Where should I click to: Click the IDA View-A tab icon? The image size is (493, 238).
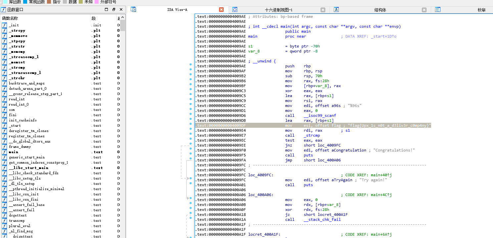pyautogui.click(x=134, y=10)
